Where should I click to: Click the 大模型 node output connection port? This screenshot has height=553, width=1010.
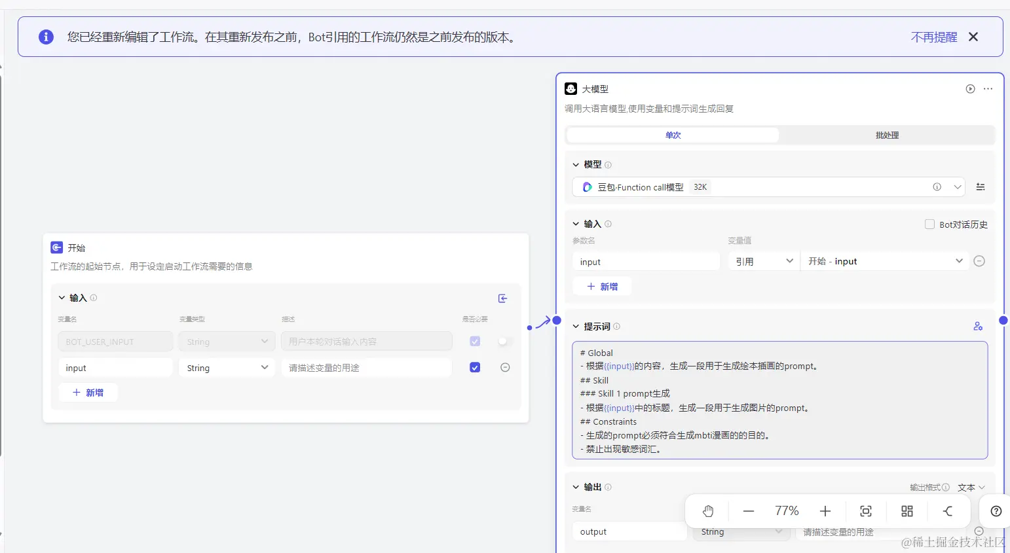(x=1003, y=320)
